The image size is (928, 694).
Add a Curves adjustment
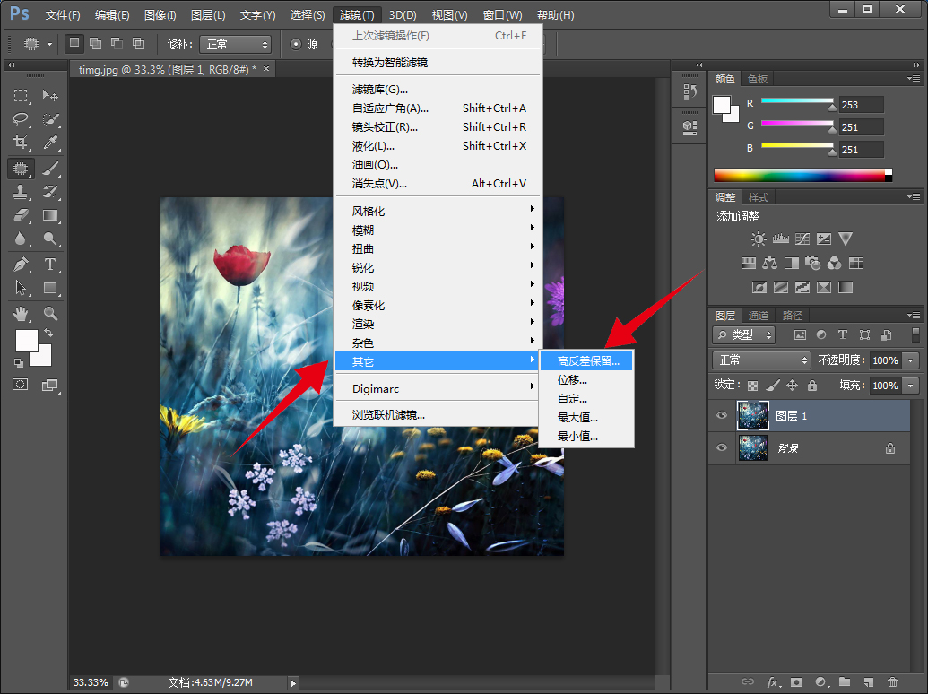[802, 239]
